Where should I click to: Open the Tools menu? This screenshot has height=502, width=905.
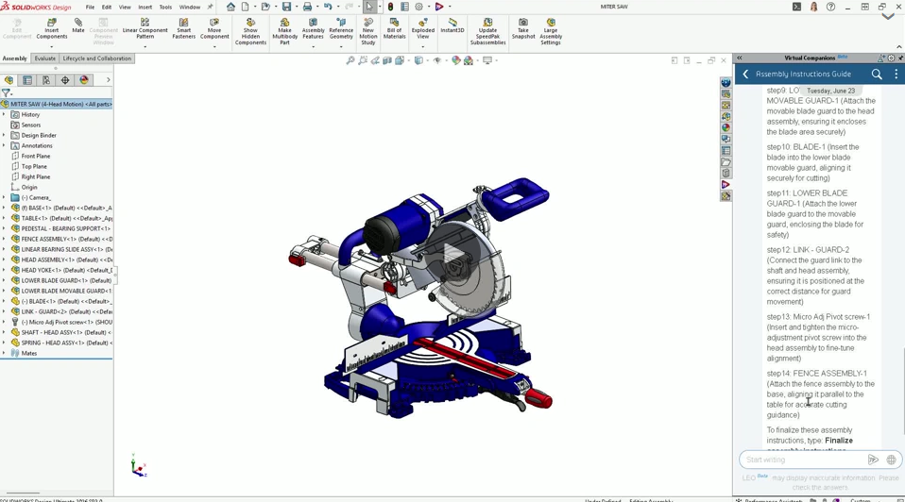(165, 7)
